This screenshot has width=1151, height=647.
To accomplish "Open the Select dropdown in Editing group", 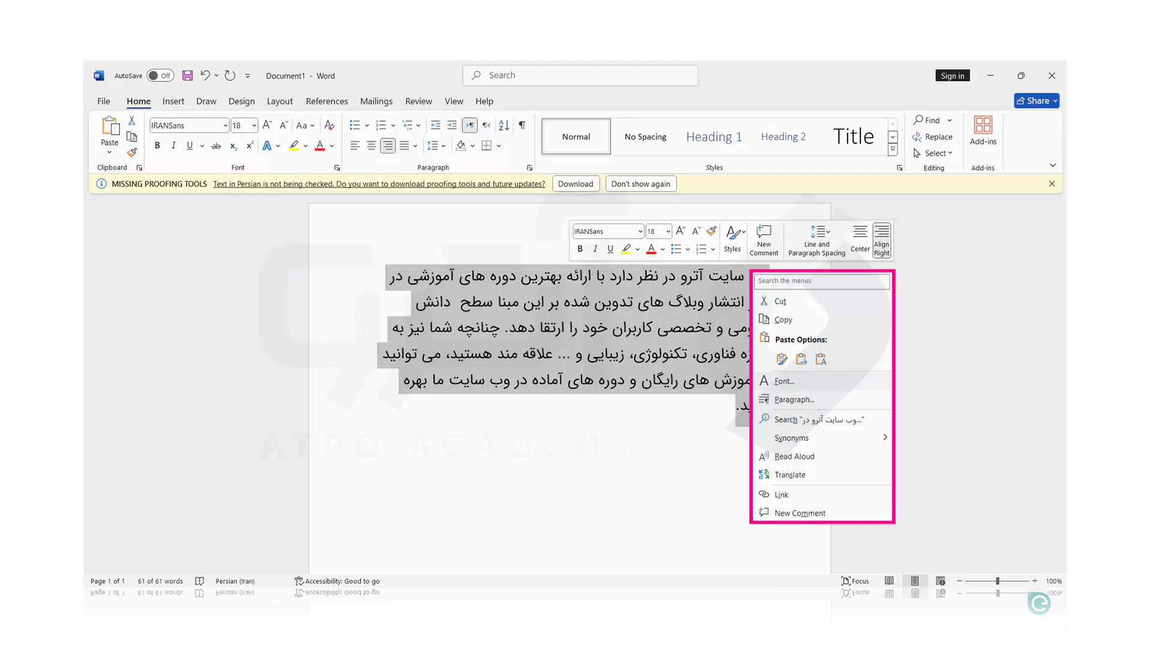I will tap(933, 153).
